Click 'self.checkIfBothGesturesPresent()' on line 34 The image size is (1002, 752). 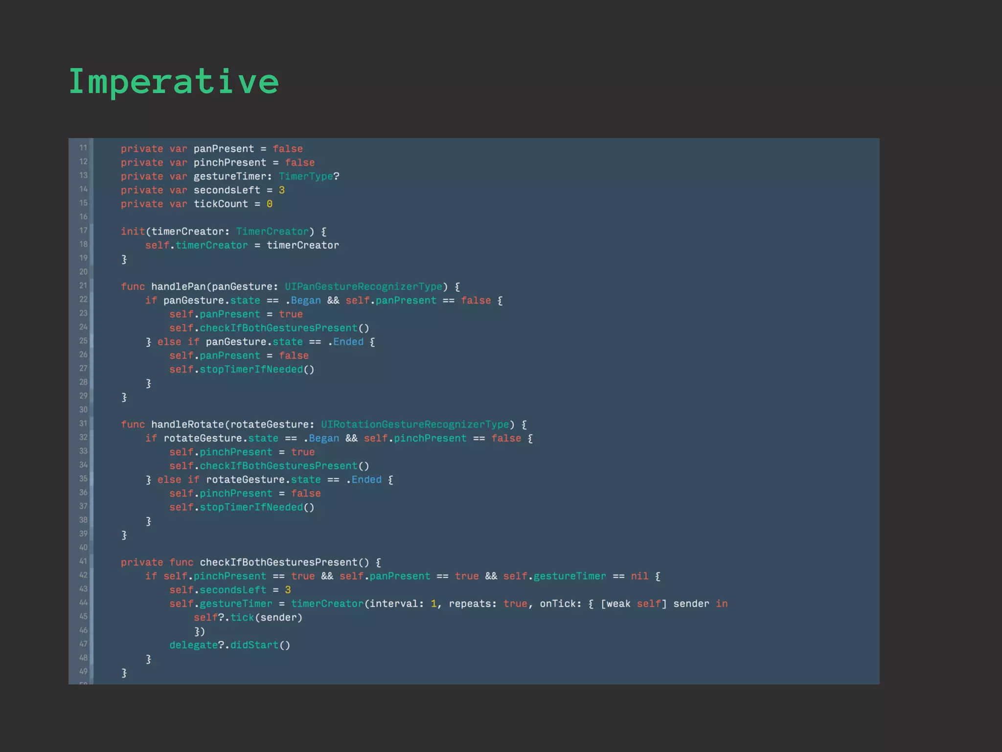pos(270,466)
